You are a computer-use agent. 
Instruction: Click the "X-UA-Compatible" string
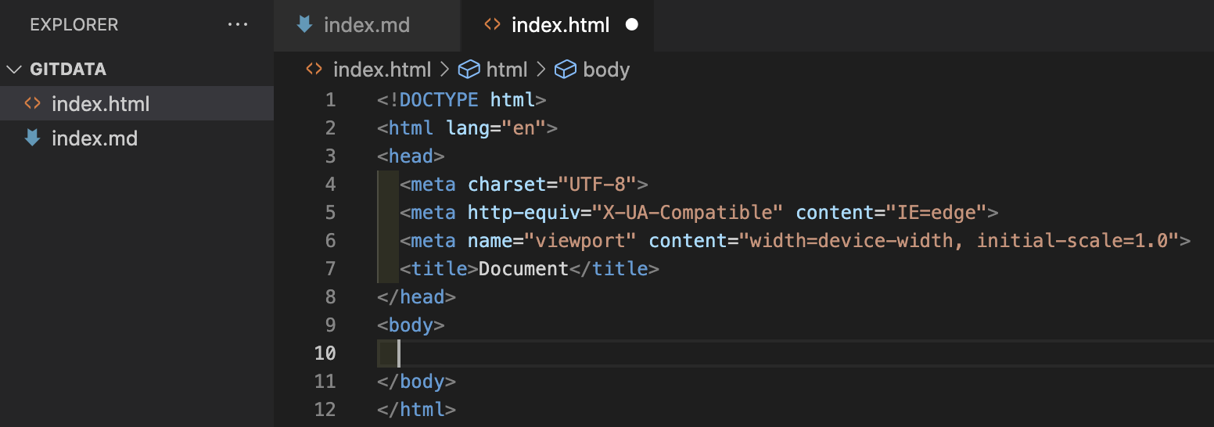click(x=688, y=213)
